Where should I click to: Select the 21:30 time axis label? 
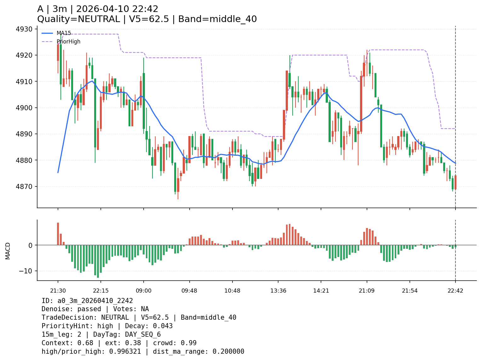click(58, 291)
